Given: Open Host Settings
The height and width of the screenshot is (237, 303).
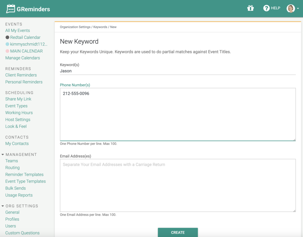Looking at the screenshot, I should click(x=18, y=120).
